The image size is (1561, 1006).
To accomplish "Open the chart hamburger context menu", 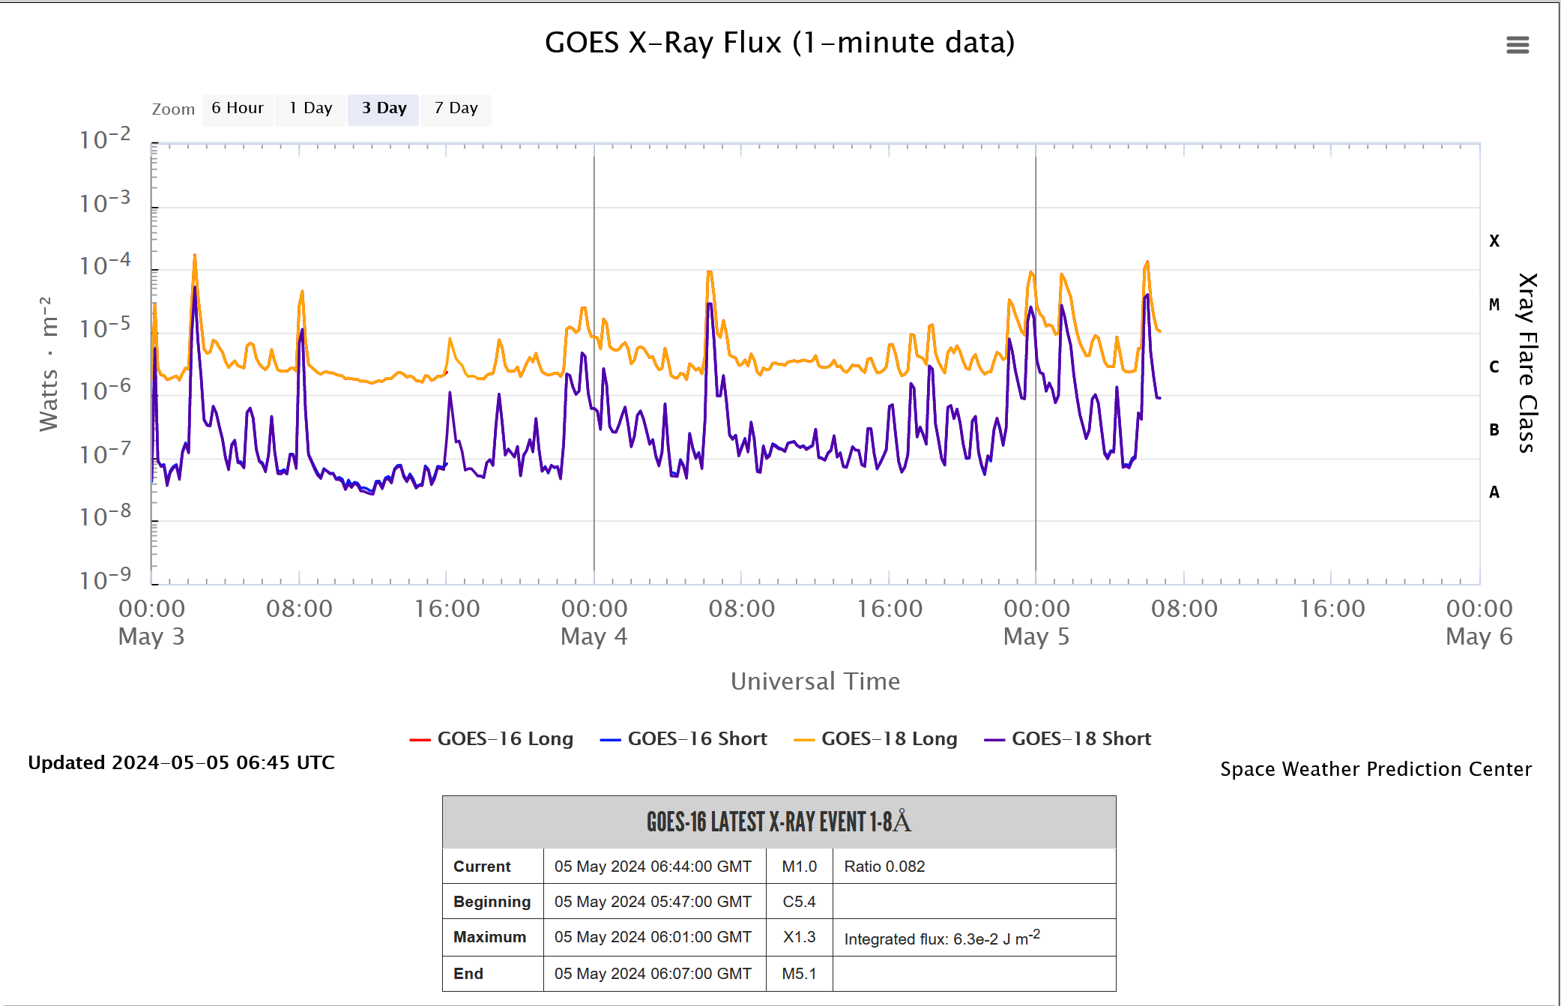I will (x=1517, y=45).
